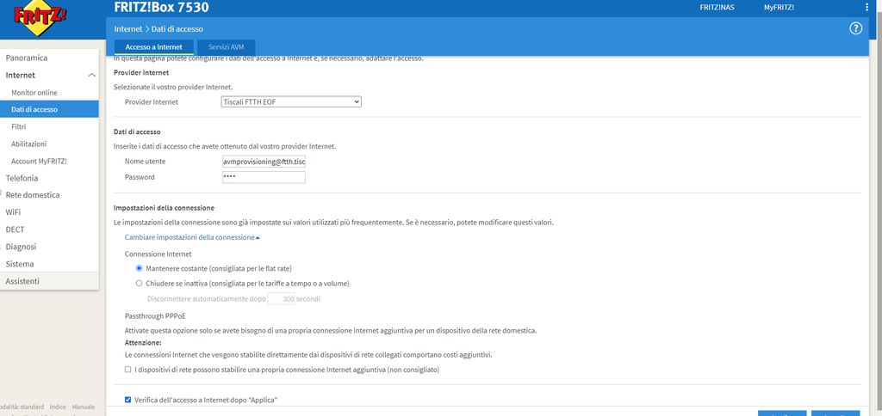Open the Telefonia menu
This screenshot has width=882, height=416.
(22, 178)
